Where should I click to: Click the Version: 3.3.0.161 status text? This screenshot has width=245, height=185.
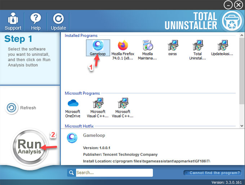tap(227, 182)
